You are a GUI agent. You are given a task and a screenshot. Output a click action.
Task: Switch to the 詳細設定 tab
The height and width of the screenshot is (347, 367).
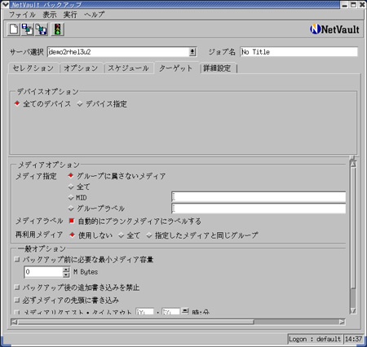point(218,68)
